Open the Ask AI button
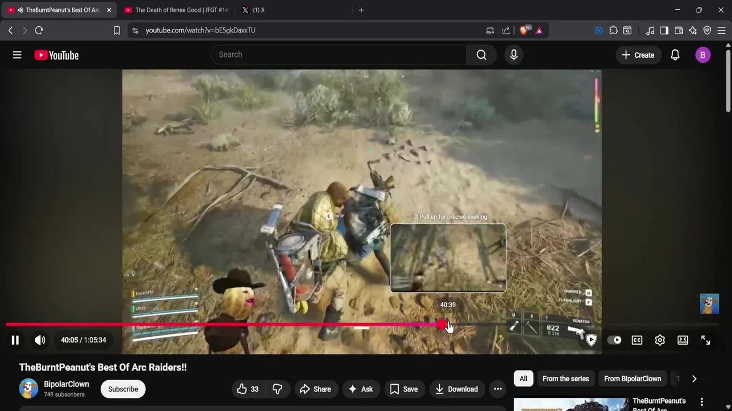 click(x=360, y=389)
